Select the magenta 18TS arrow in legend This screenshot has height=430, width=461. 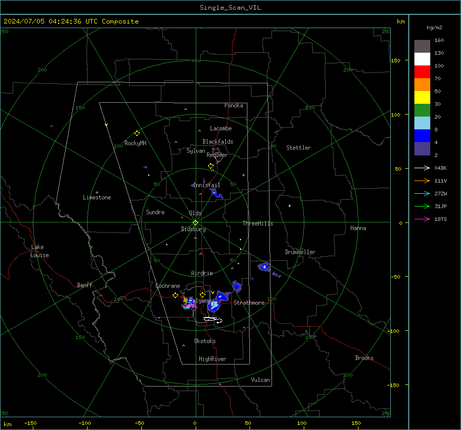(422, 219)
